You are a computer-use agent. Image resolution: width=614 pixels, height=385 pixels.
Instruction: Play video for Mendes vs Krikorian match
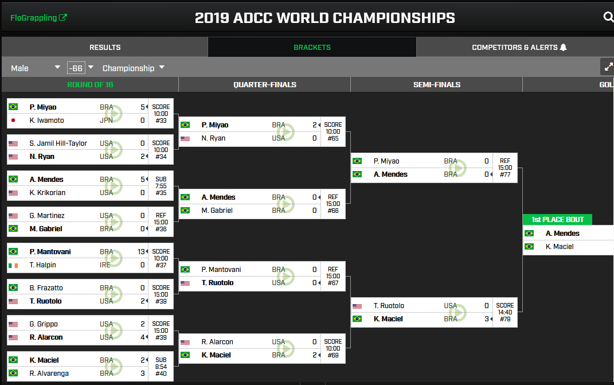(113, 186)
